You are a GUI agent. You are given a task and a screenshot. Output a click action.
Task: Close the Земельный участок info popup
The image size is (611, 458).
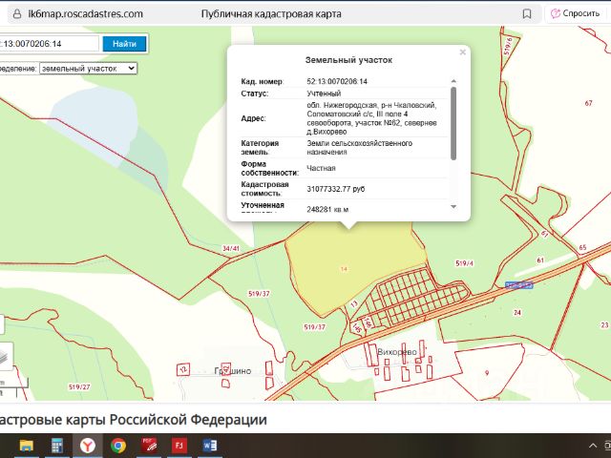pos(462,52)
